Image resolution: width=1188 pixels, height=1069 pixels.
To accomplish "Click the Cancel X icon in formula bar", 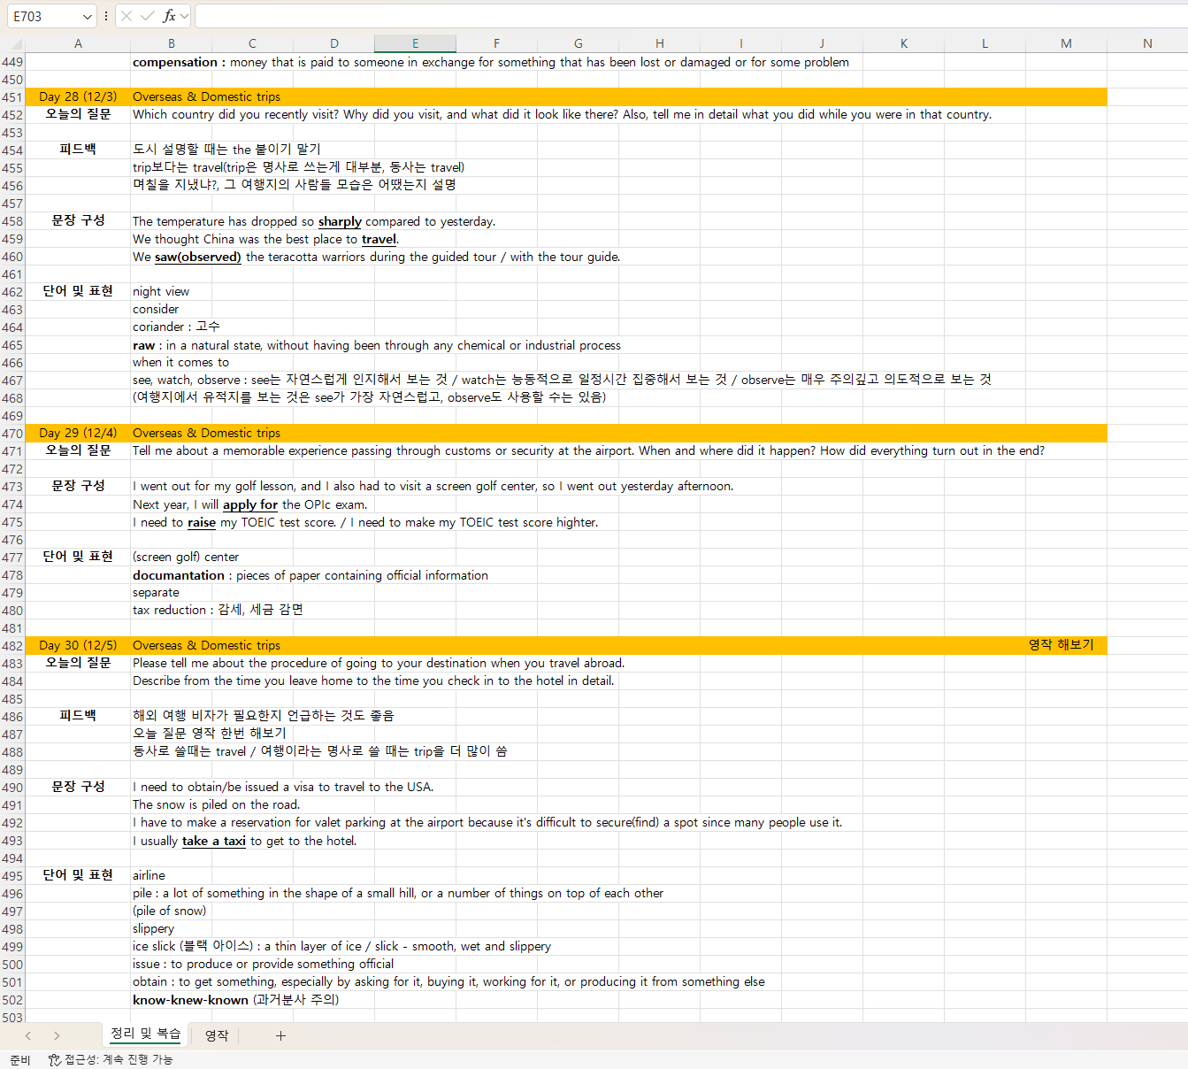I will pyautogui.click(x=126, y=16).
